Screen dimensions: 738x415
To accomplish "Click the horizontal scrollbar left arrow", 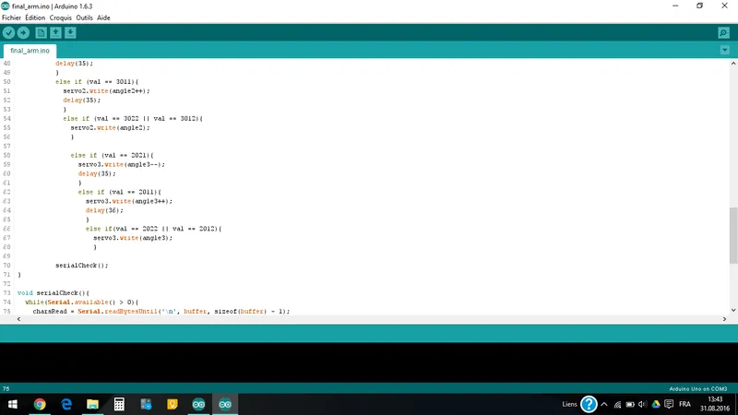I will click(x=18, y=319).
